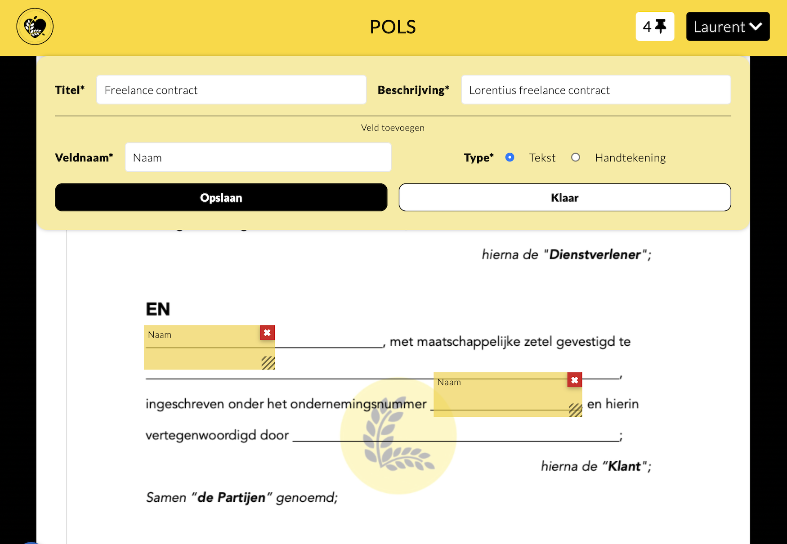Open the Laurent user dropdown
The width and height of the screenshot is (787, 544).
pos(728,27)
